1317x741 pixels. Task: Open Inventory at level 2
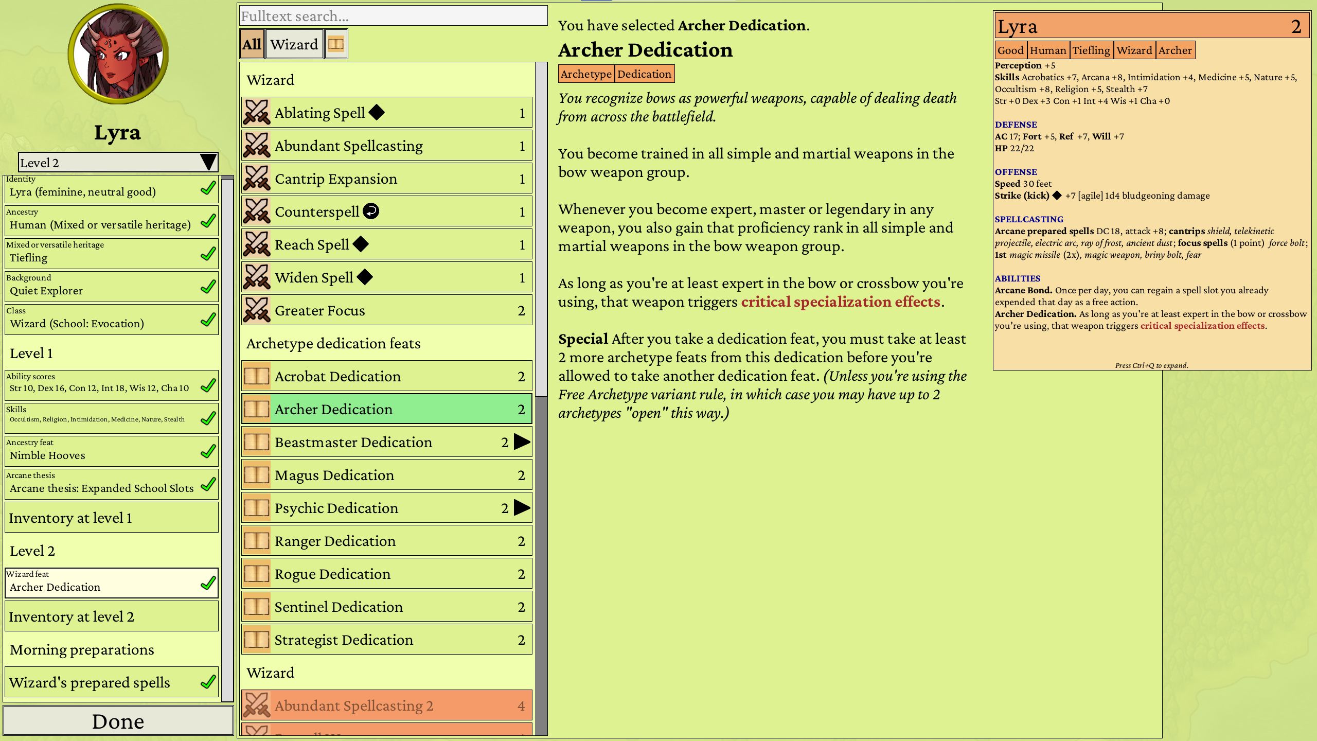click(112, 616)
